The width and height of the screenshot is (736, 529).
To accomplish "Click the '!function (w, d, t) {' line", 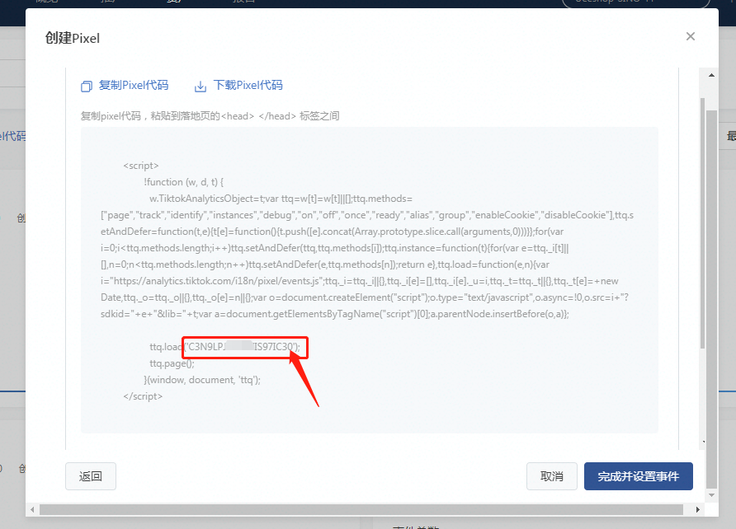I will 184,182.
